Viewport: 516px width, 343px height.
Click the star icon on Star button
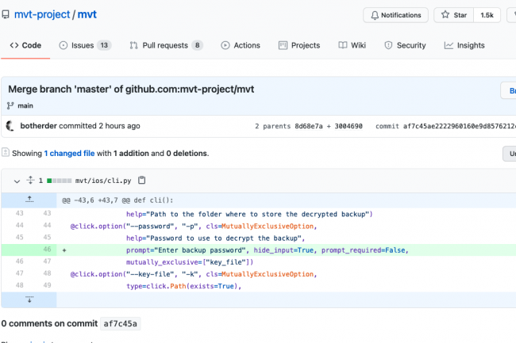tap(445, 15)
